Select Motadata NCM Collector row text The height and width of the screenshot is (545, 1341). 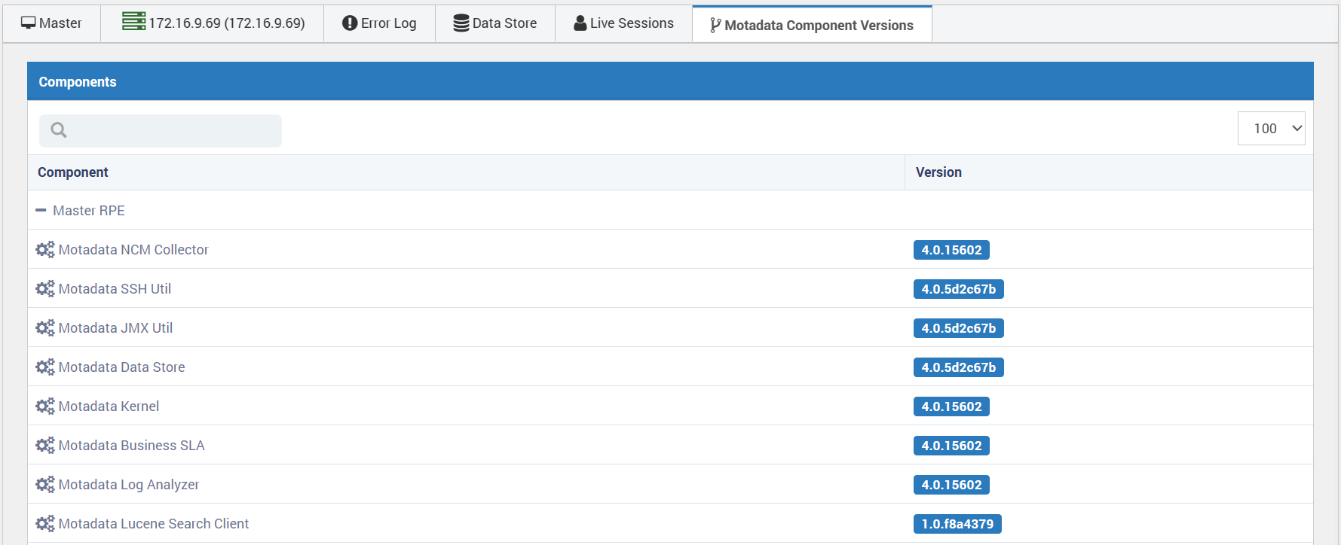pos(133,250)
